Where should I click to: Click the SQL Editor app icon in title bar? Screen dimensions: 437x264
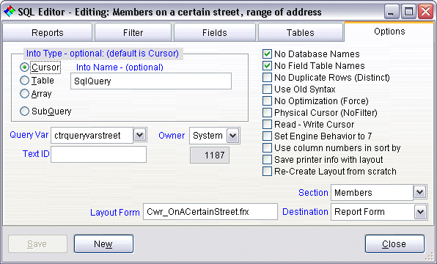pyautogui.click(x=10, y=12)
